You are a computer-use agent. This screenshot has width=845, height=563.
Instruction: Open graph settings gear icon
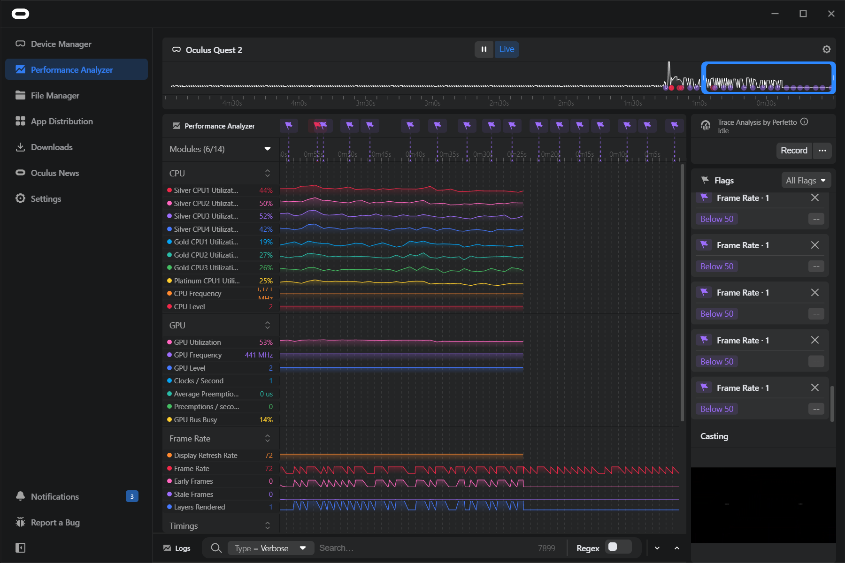pos(826,50)
